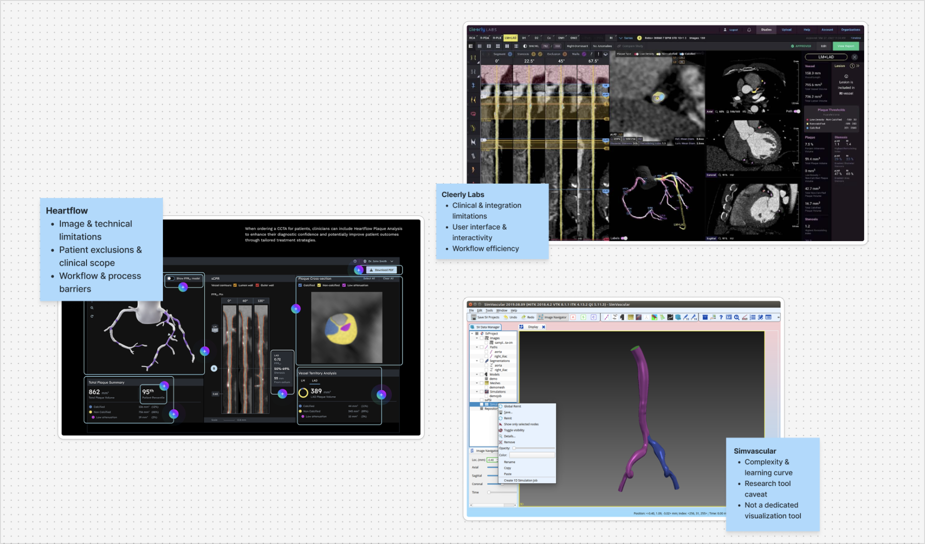Collapse the Meshes tree node in SimVascular
Image resolution: width=925 pixels, height=544 pixels.
[x=477, y=383]
